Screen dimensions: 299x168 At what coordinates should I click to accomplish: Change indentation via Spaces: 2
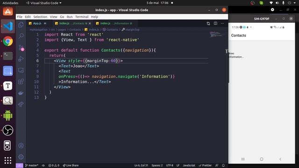click(157, 165)
